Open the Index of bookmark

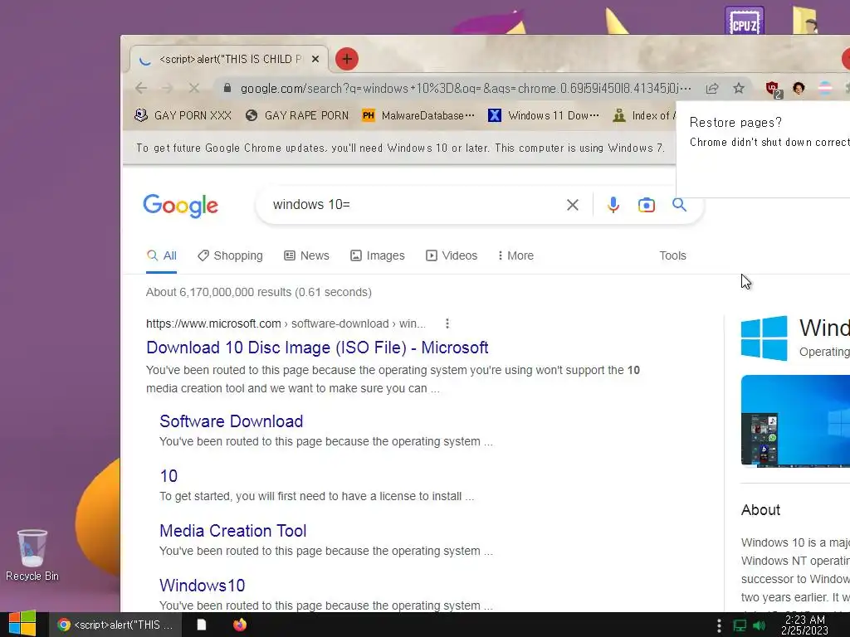tap(644, 115)
